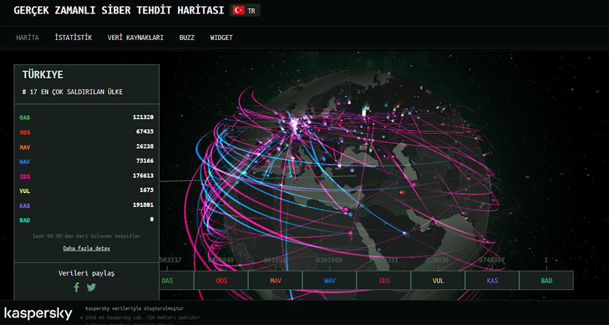The image size is (609, 325).
Task: Toggle the IDS filter button on the bottom bar
Action: (384, 280)
